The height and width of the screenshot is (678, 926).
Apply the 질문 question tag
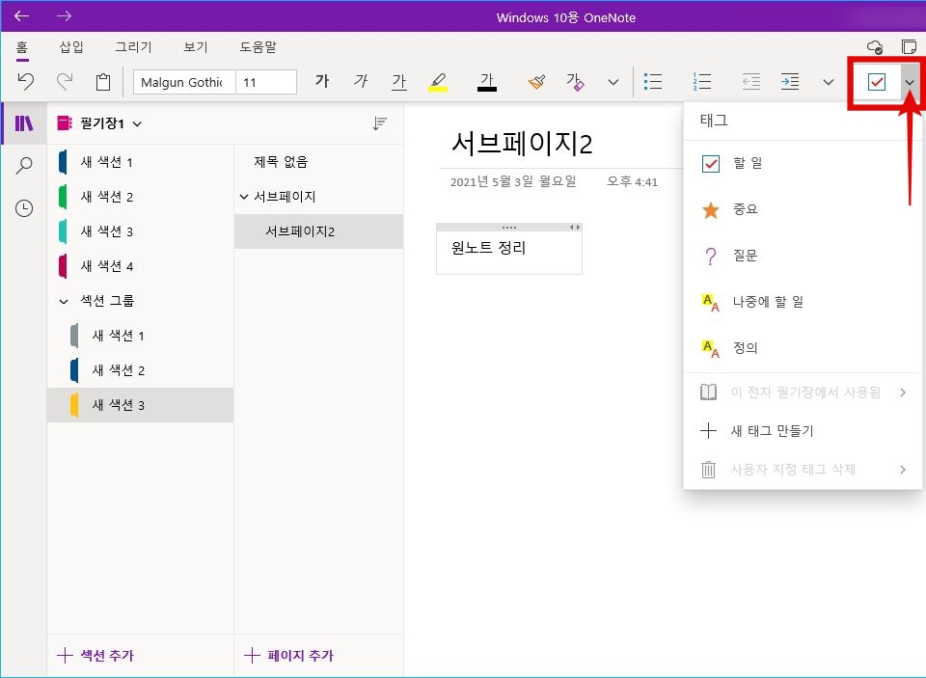pos(803,256)
